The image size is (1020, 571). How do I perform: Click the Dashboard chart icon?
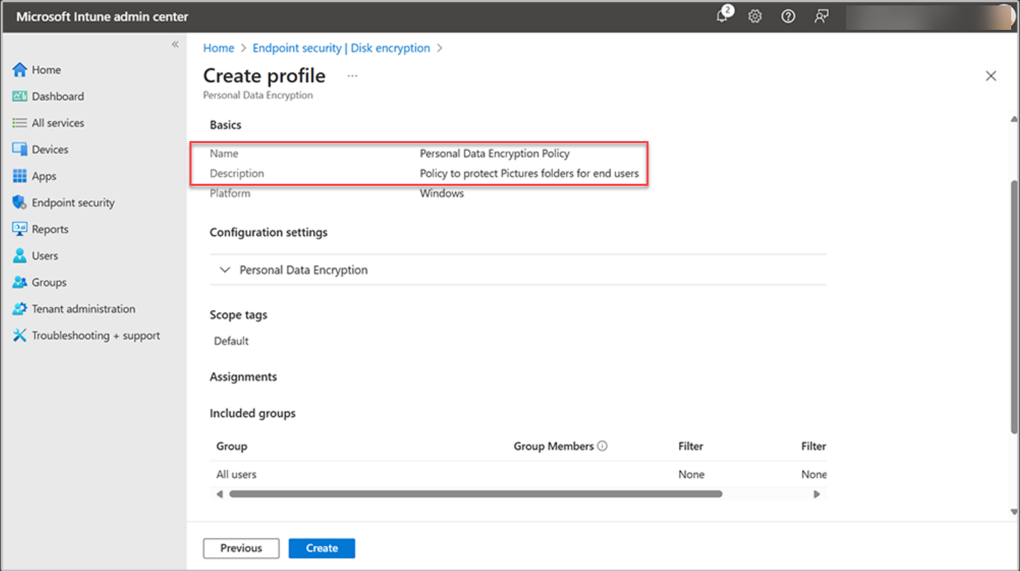coord(20,96)
